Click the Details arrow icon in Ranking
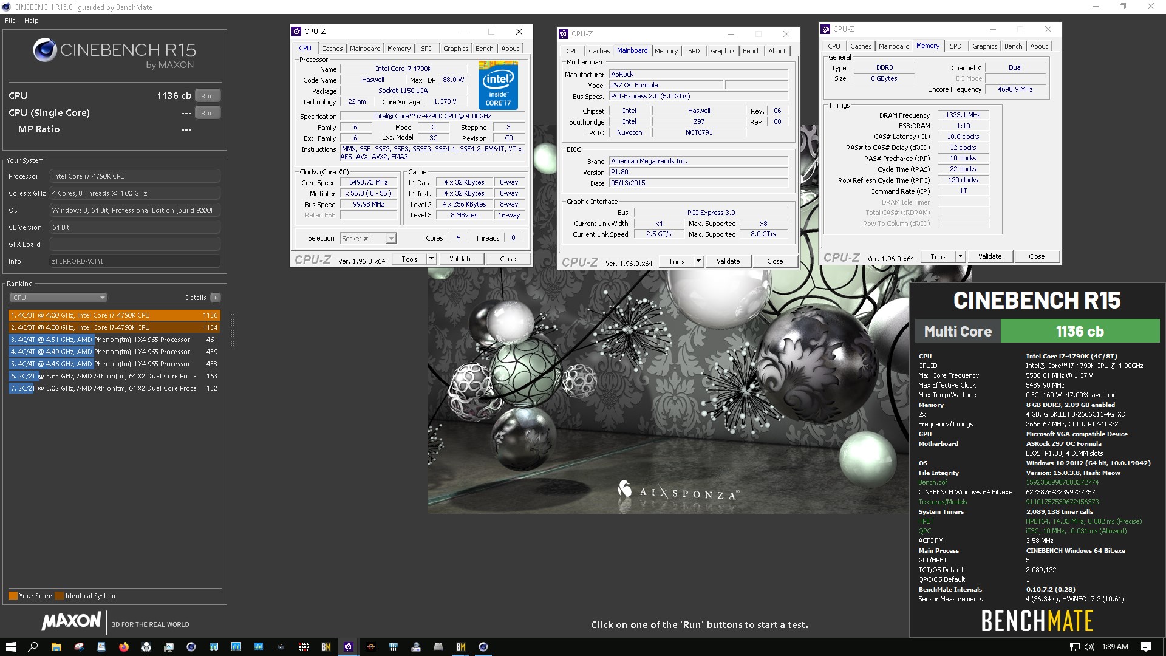 click(x=215, y=298)
